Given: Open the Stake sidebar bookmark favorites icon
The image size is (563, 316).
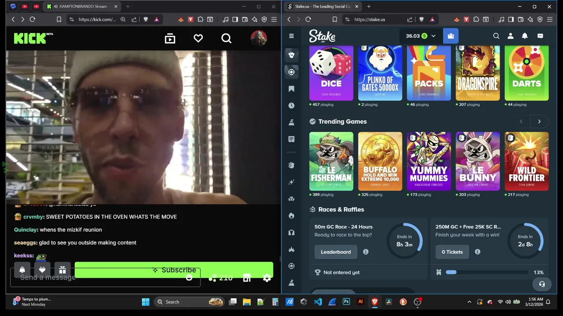Looking at the screenshot, I should (x=291, y=89).
